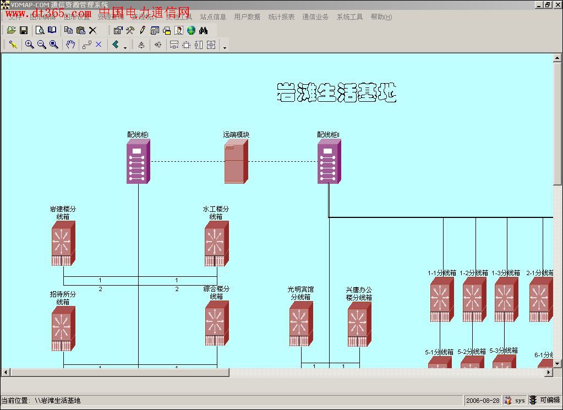Click the vertical scrollbar up arrow
The width and height of the screenshot is (563, 410).
coord(557,58)
